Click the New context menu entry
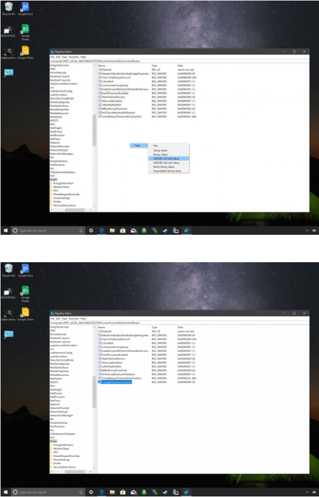The height and width of the screenshot is (497, 319). pyautogui.click(x=139, y=145)
